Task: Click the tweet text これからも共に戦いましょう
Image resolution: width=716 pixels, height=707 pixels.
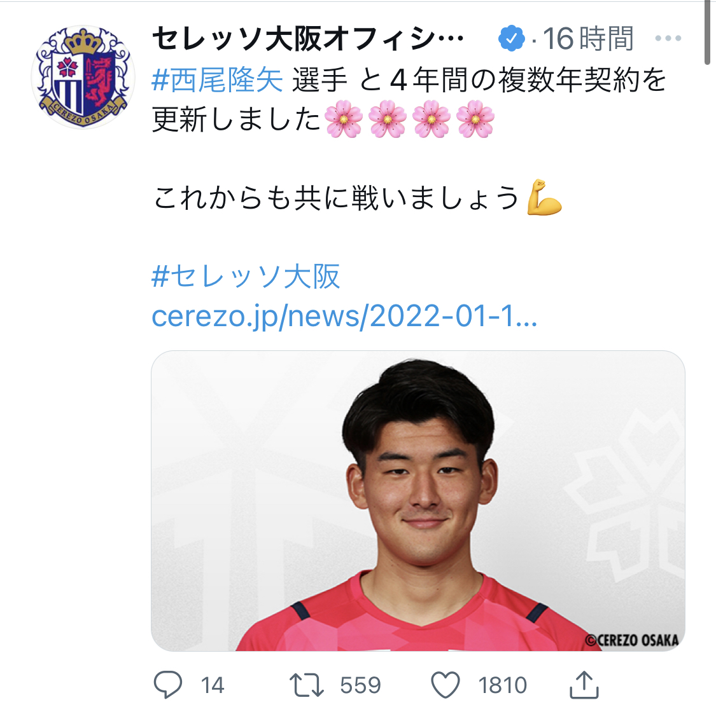Action: 336,198
